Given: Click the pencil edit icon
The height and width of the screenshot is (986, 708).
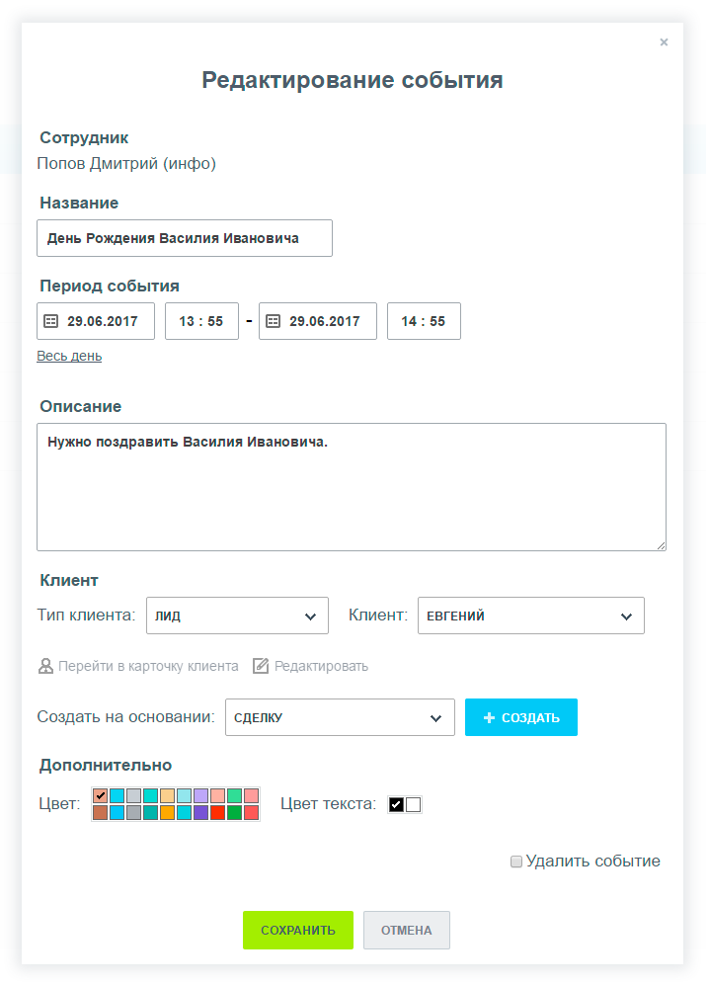Looking at the screenshot, I should [x=261, y=666].
